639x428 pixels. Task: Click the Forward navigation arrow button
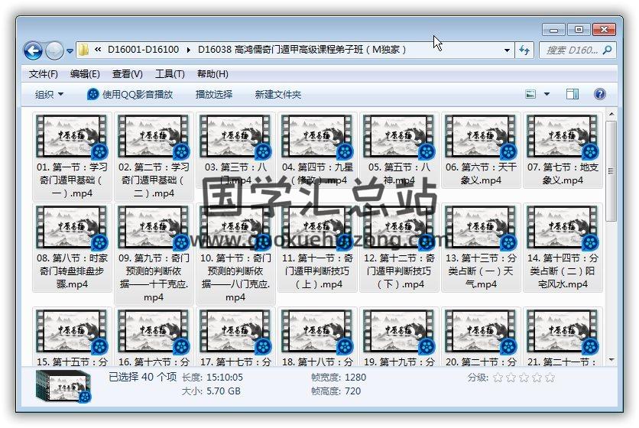click(x=54, y=51)
